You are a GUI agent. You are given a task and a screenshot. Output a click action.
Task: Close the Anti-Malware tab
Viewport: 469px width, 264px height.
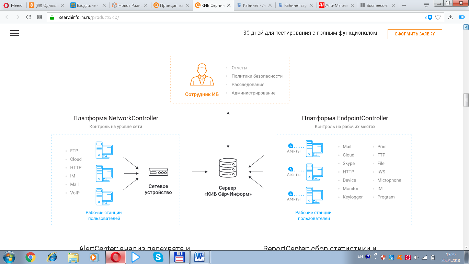point(353,5)
